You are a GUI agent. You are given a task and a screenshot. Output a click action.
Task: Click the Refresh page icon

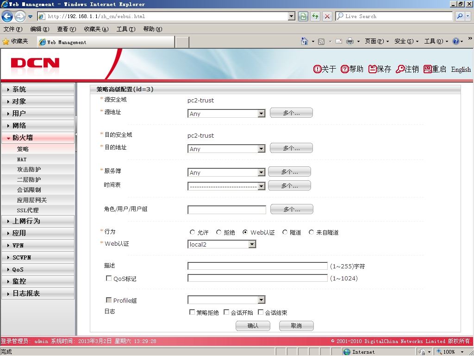pyautogui.click(x=315, y=16)
